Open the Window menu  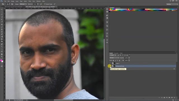pos(39,1)
